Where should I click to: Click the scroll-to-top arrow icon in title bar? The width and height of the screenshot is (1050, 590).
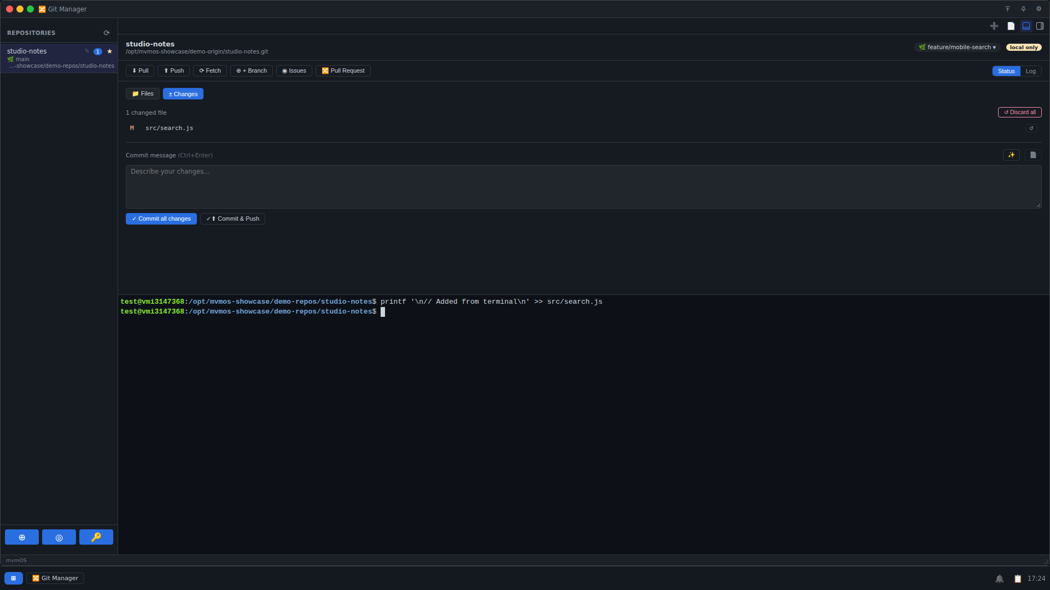[1007, 9]
